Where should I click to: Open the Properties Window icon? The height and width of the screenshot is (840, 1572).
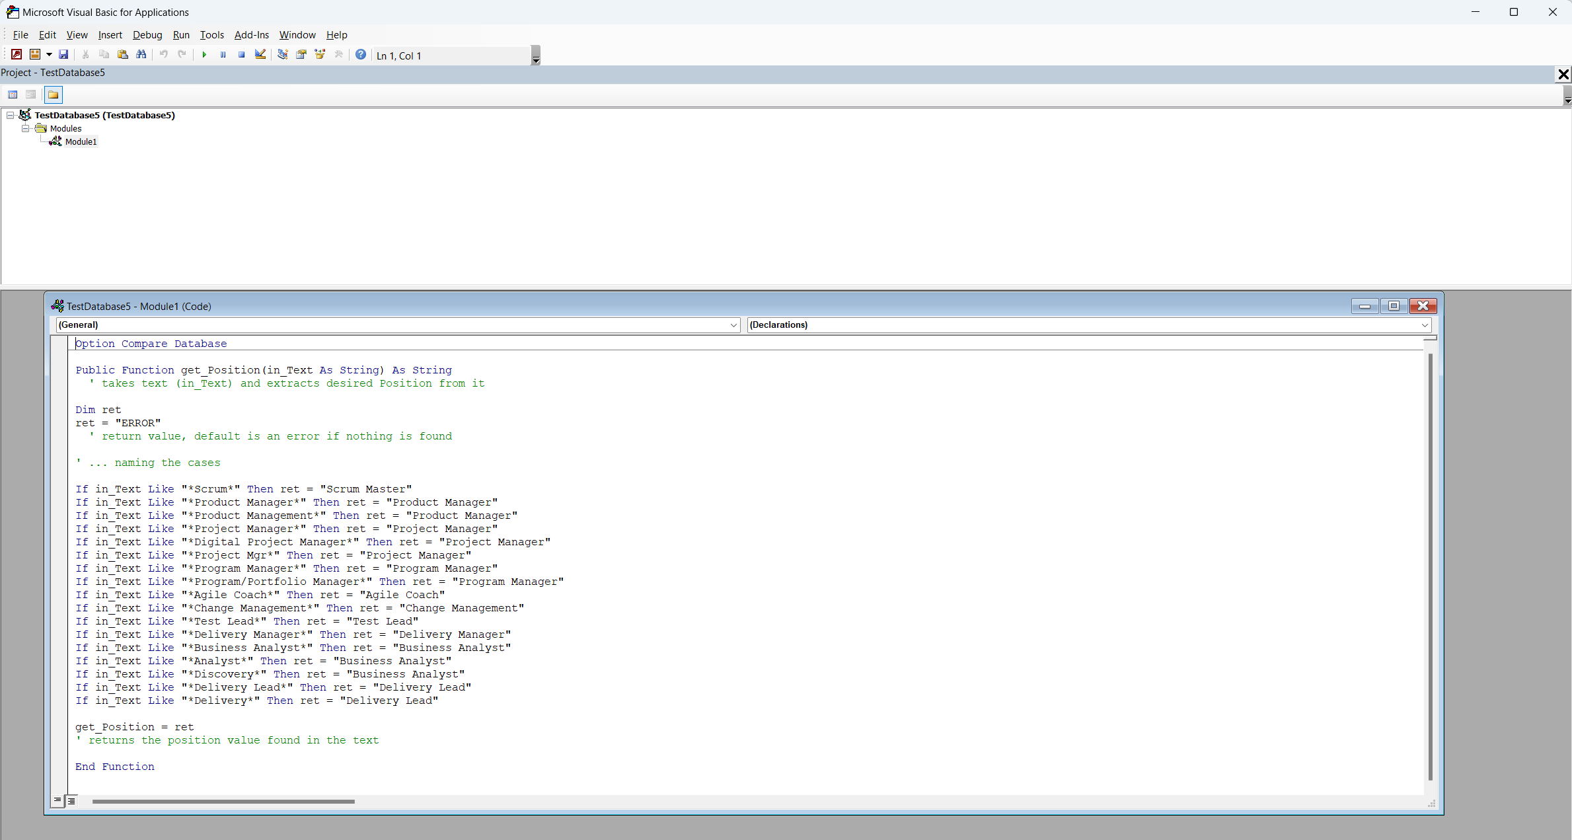301,55
